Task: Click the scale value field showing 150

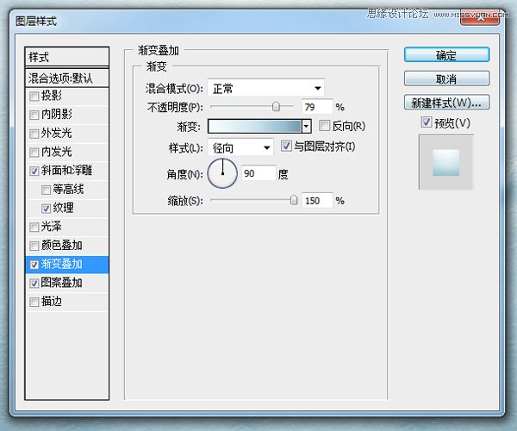Action: (x=317, y=201)
